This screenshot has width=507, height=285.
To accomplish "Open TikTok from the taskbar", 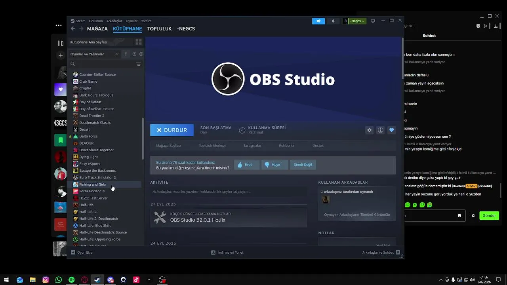I will pos(136,280).
